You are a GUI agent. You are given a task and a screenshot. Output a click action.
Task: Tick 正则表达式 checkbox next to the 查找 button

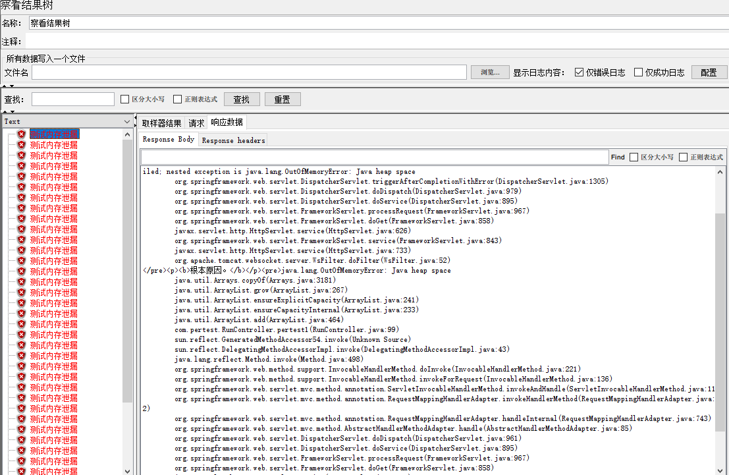177,99
